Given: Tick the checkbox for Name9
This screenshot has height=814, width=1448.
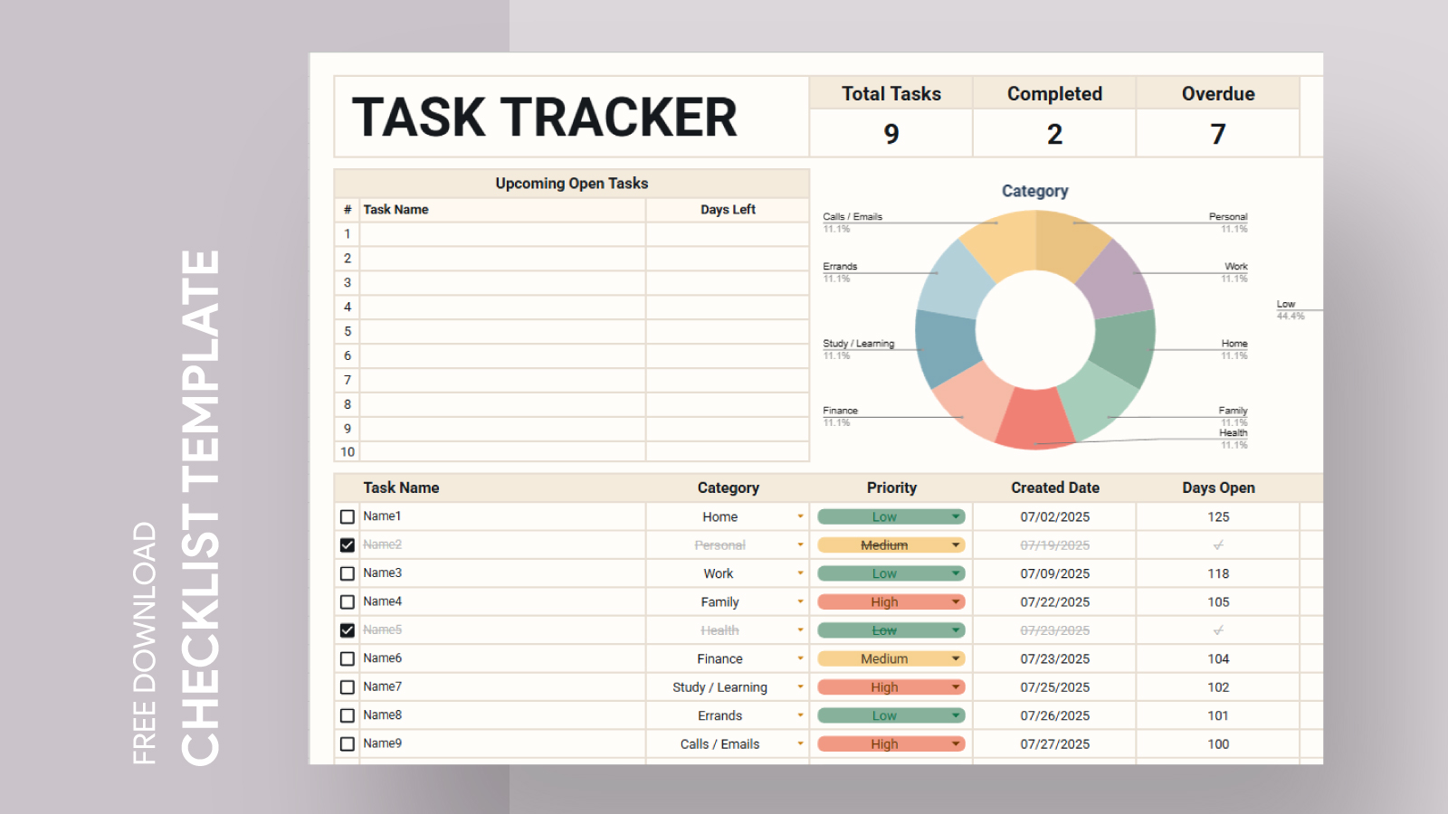Looking at the screenshot, I should point(348,743).
